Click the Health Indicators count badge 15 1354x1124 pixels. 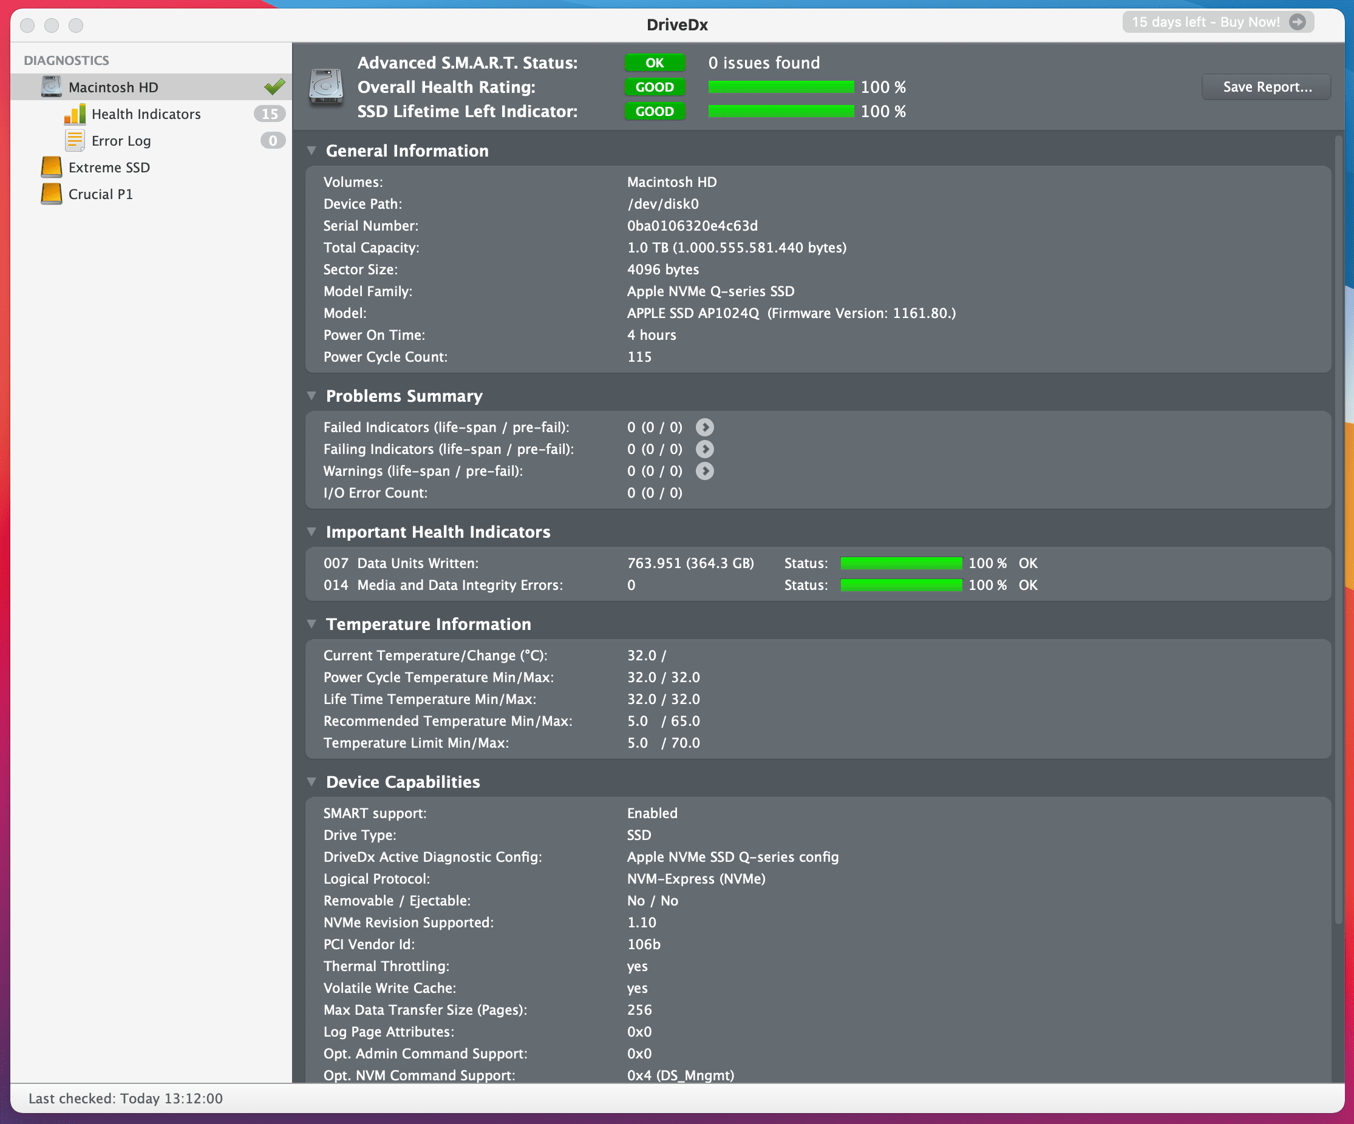(x=270, y=114)
